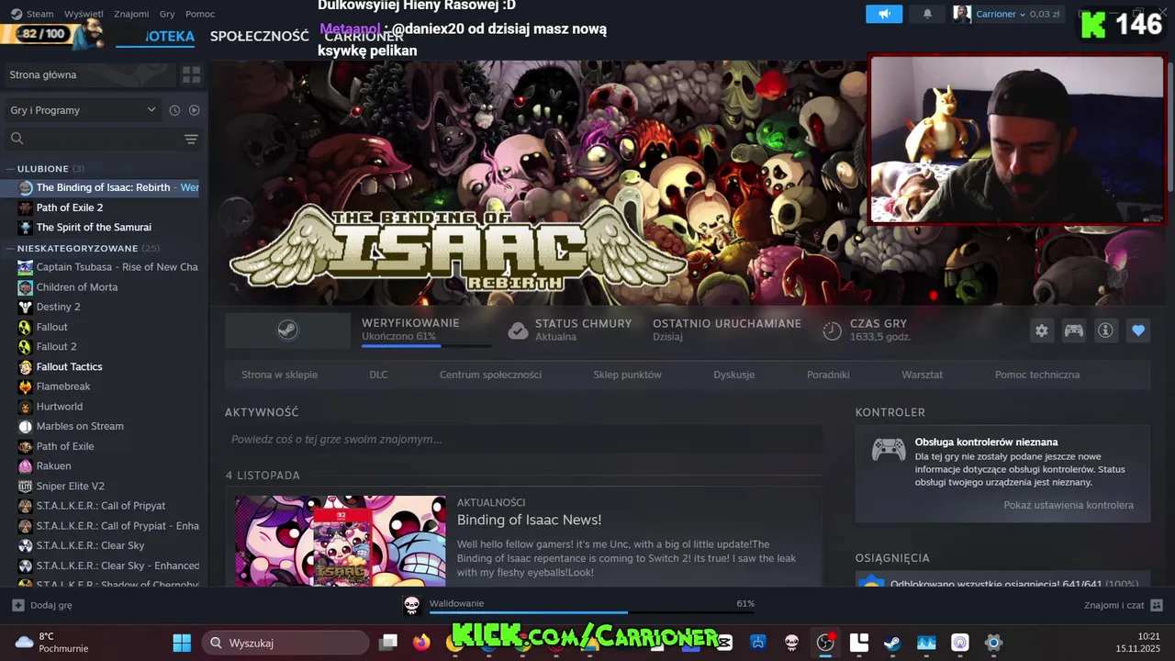The height and width of the screenshot is (661, 1175).
Task: Click the plus icon for Dodaj grę
Action: click(x=17, y=605)
